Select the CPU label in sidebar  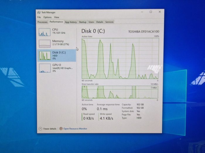pos(55,30)
